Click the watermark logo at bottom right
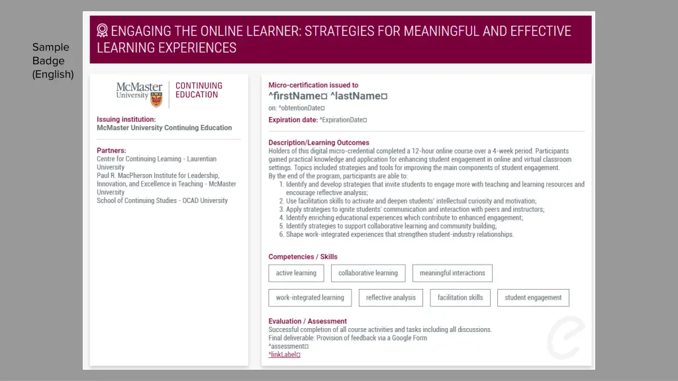The width and height of the screenshot is (678, 381). (565, 338)
